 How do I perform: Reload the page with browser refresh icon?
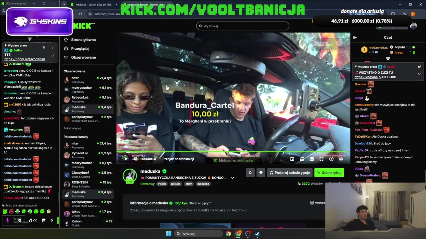(81, 14)
